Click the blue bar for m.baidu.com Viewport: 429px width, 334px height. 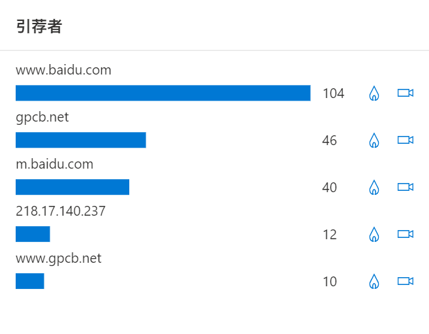pos(72,187)
